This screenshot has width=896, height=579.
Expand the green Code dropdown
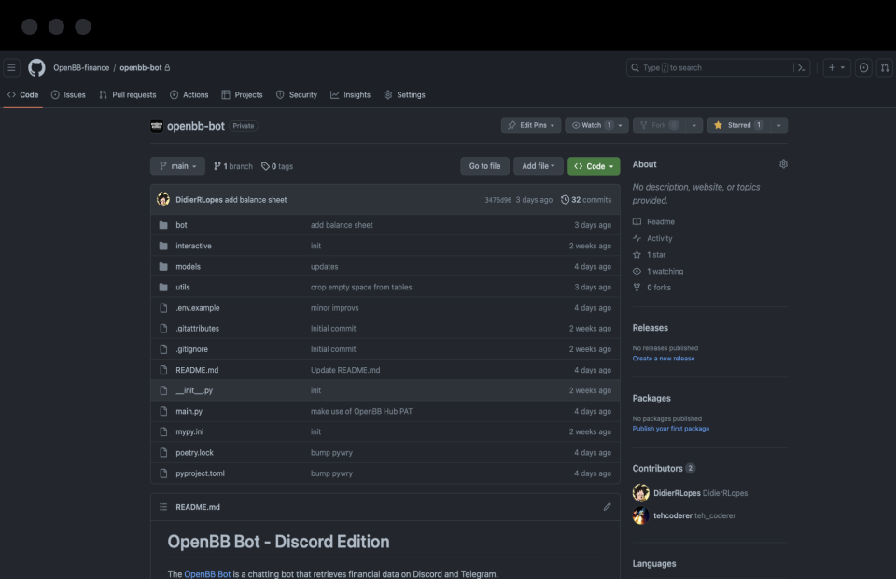(594, 165)
